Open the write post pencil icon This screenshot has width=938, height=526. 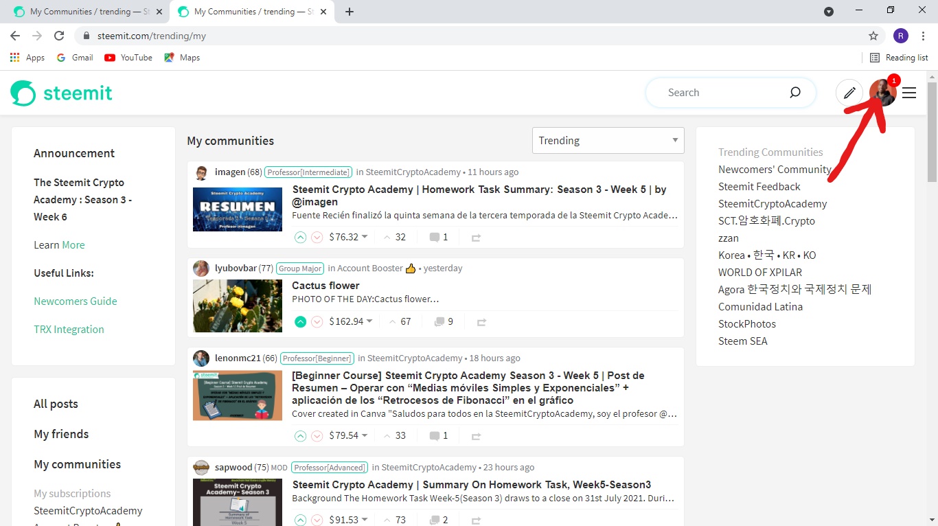pos(849,93)
